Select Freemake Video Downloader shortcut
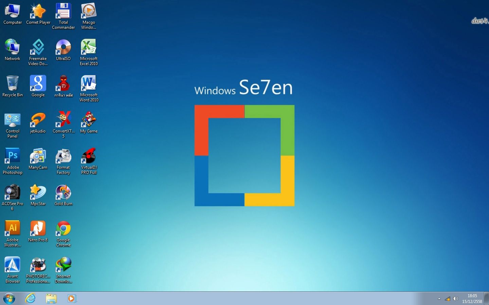This screenshot has width=489, height=305. (38, 52)
